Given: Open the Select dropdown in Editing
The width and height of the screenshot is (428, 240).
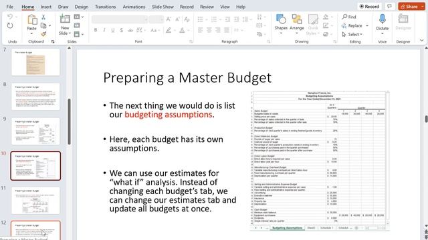Looking at the screenshot, I should click(x=352, y=34).
